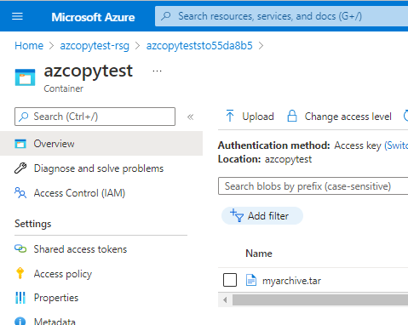Click the Properties bars icon

(x=20, y=298)
